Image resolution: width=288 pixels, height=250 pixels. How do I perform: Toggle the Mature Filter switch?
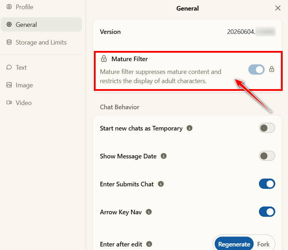[256, 69]
